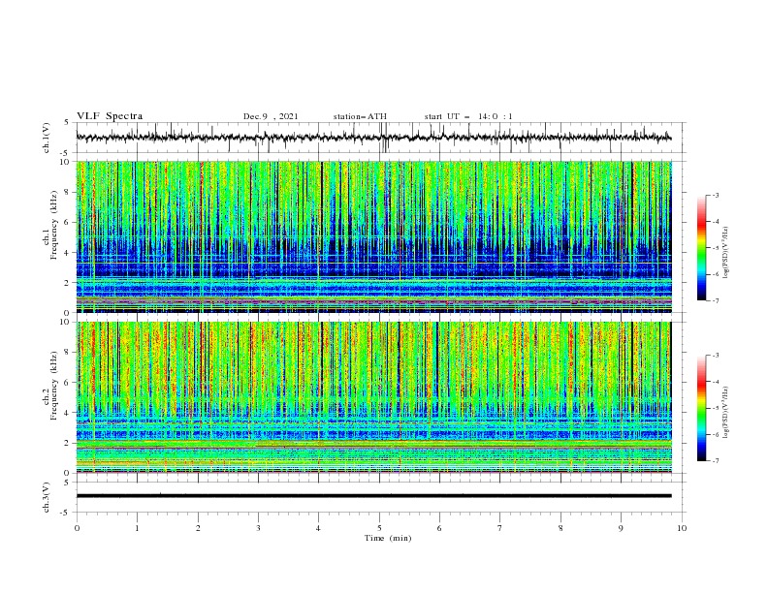Image resolution: width=768 pixels, height=593 pixels.
Task: Click the 'Time (min)' x-axis label
Action: click(388, 538)
